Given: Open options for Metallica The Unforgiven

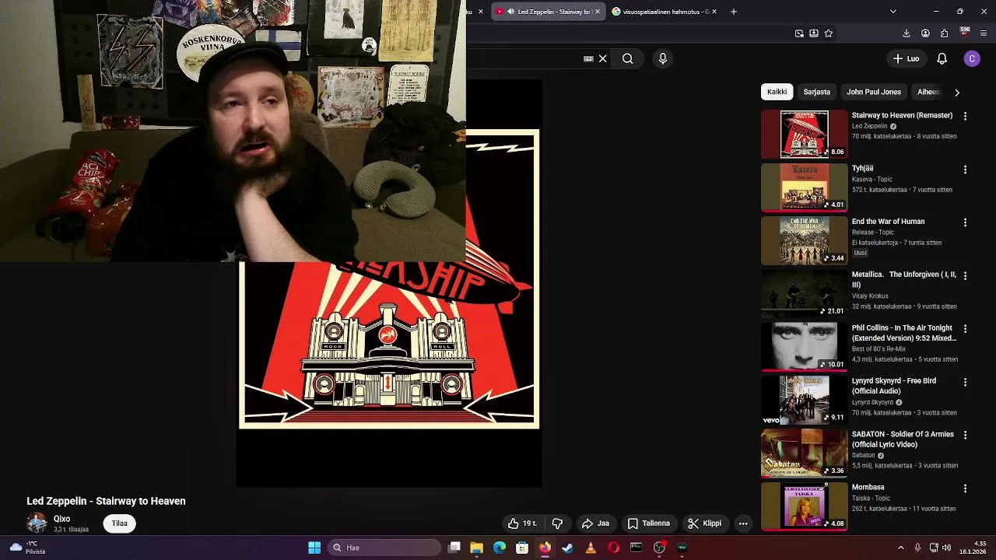Looking at the screenshot, I should point(965,275).
